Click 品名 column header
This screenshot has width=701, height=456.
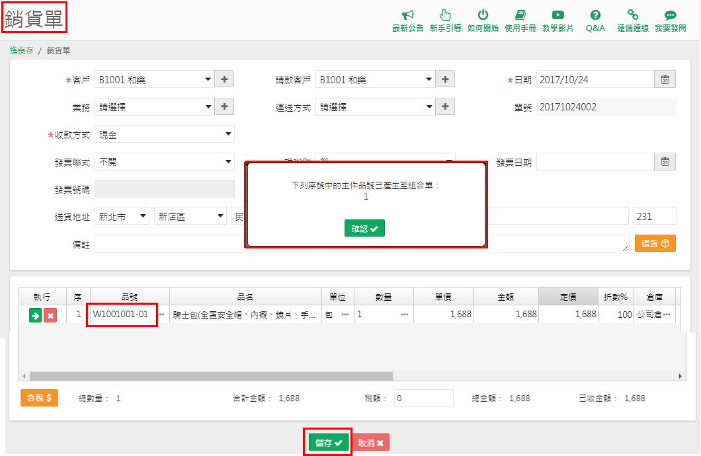[x=245, y=297]
